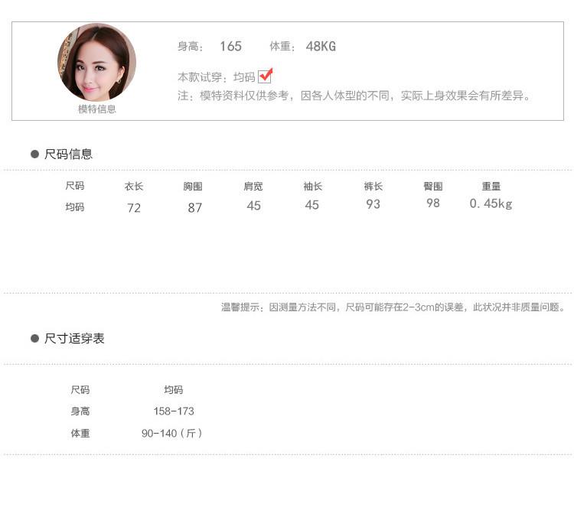This screenshot has width=574, height=507.
Task: Click the 90-140 (斤) weight range
Action: (172, 434)
